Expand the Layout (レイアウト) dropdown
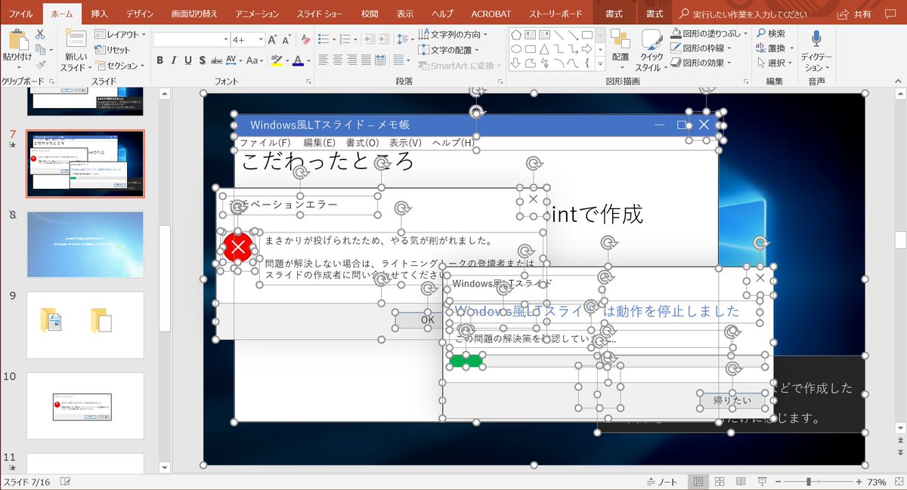907x490 pixels. pyautogui.click(x=120, y=34)
